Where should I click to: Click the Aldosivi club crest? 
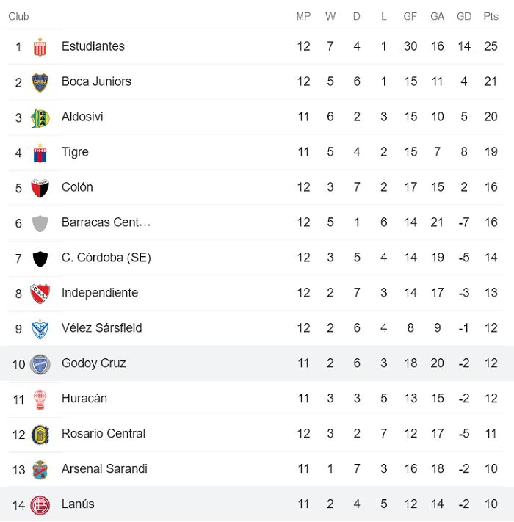[40, 117]
